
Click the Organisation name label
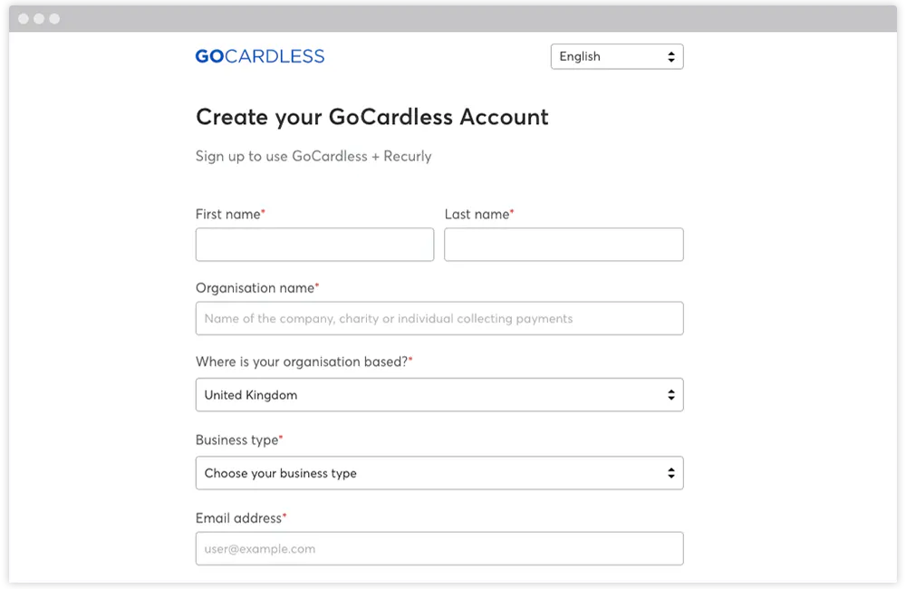[x=255, y=288]
